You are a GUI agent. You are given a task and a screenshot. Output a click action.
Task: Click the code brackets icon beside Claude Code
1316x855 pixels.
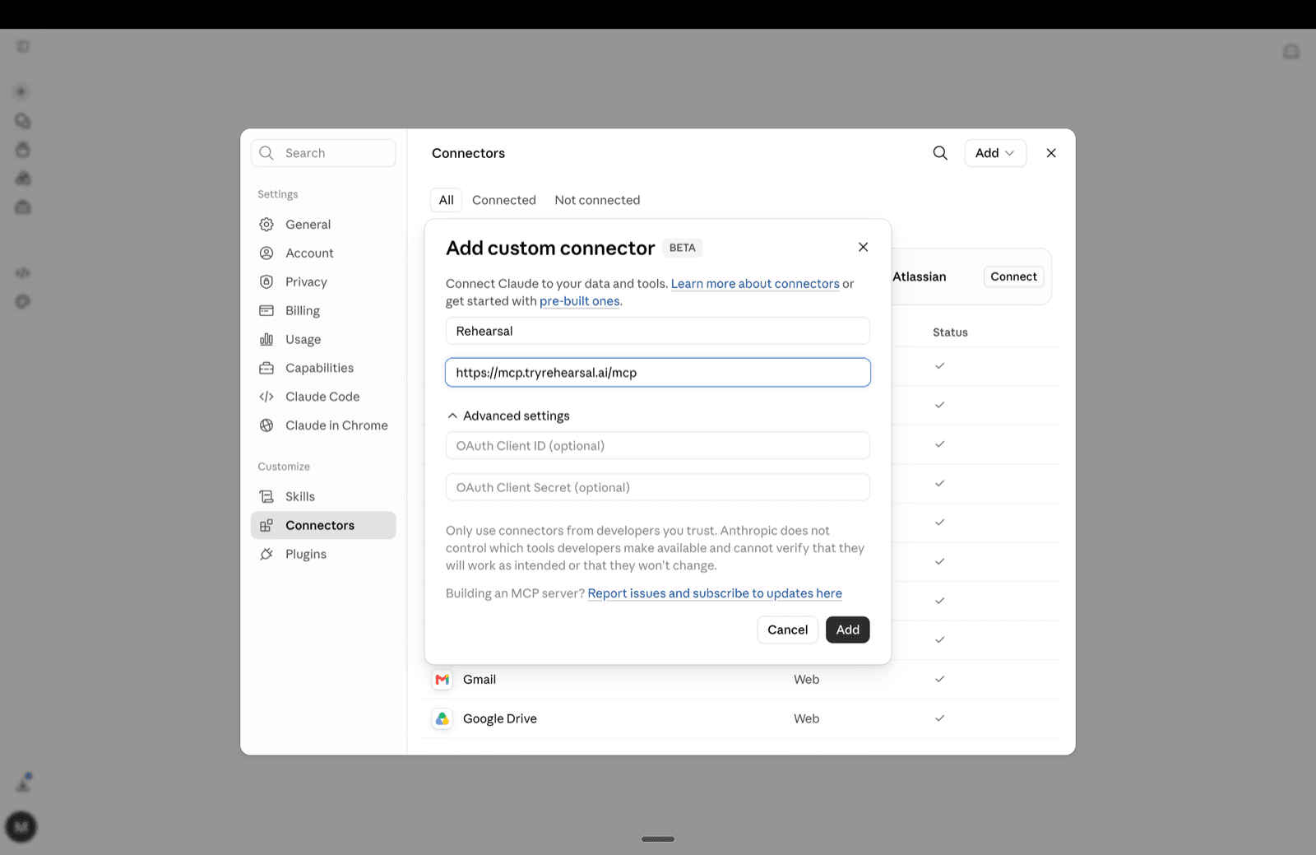[x=266, y=397]
